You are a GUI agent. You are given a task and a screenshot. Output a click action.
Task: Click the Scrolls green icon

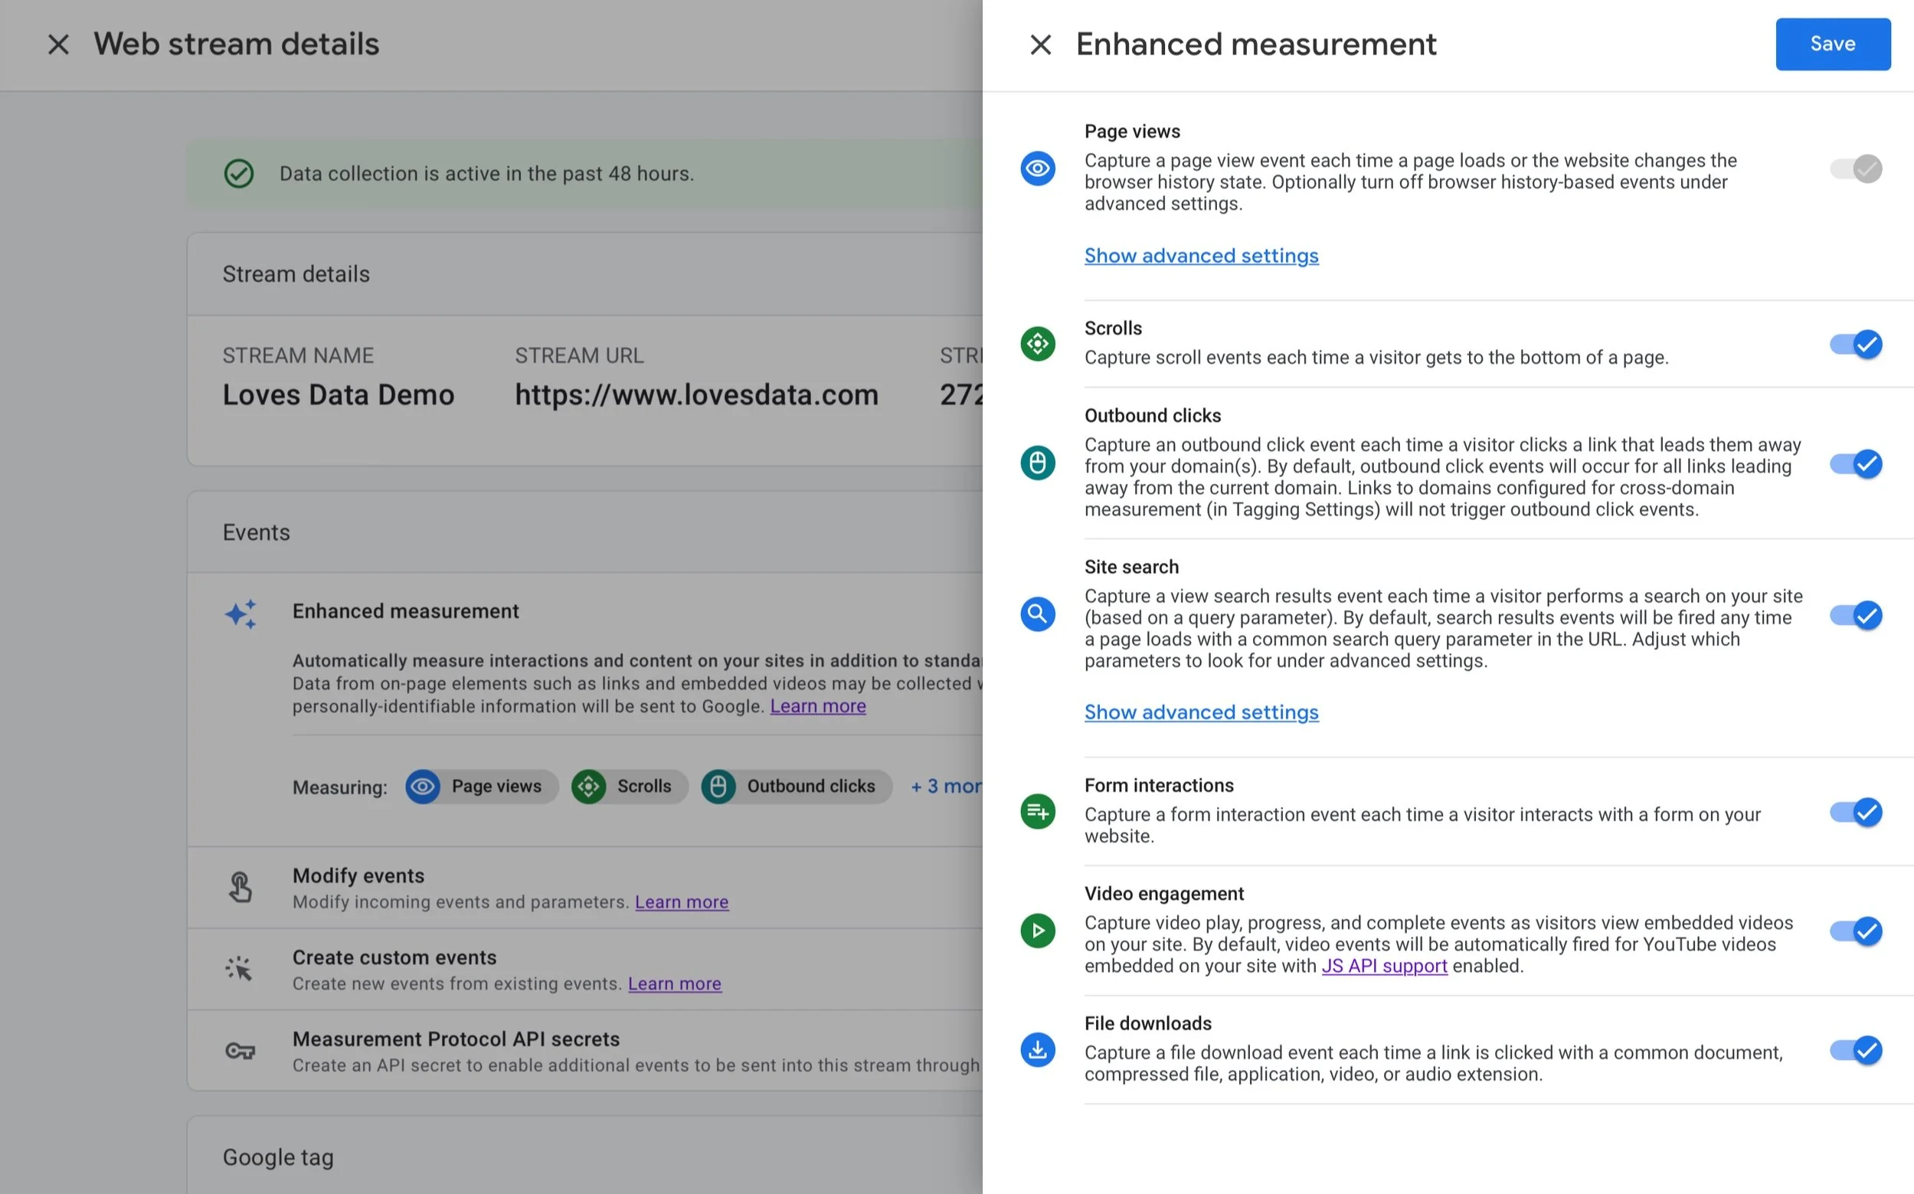pyautogui.click(x=1038, y=344)
